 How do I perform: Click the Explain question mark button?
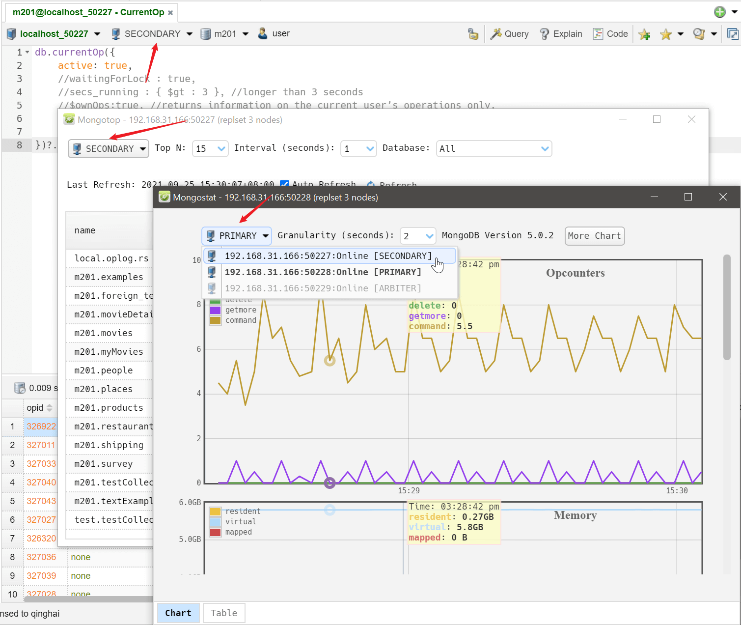pos(560,34)
